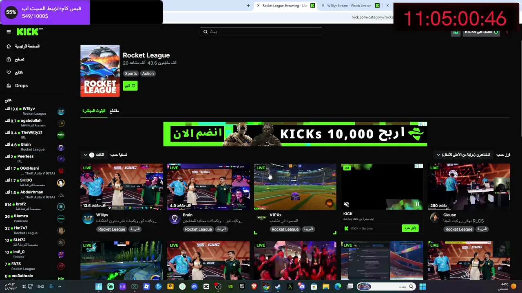The image size is (522, 293).
Task: Open WhatsApp from taskbar
Action: pyautogui.click(x=182, y=286)
